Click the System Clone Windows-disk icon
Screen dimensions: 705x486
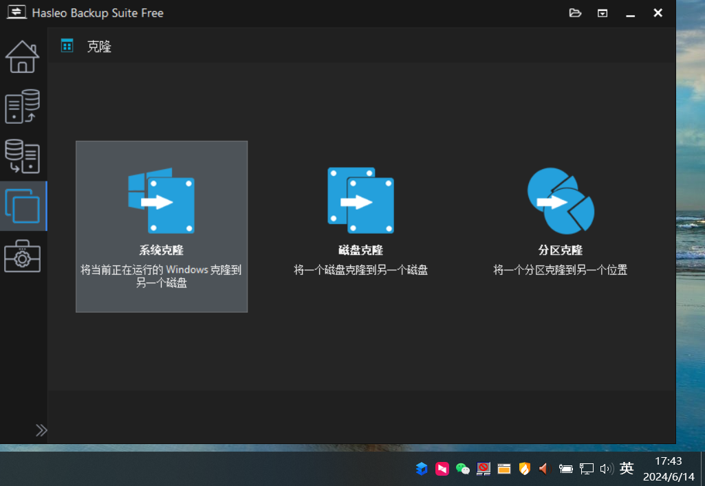162,201
